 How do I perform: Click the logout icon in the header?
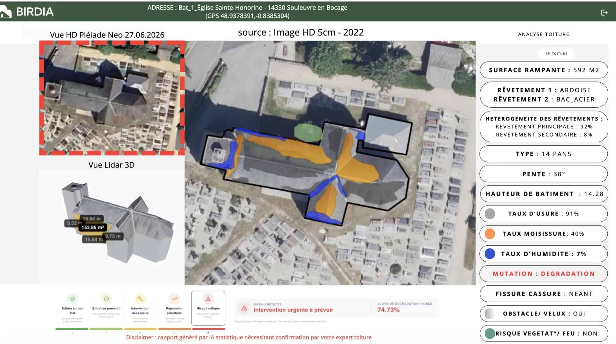(604, 13)
